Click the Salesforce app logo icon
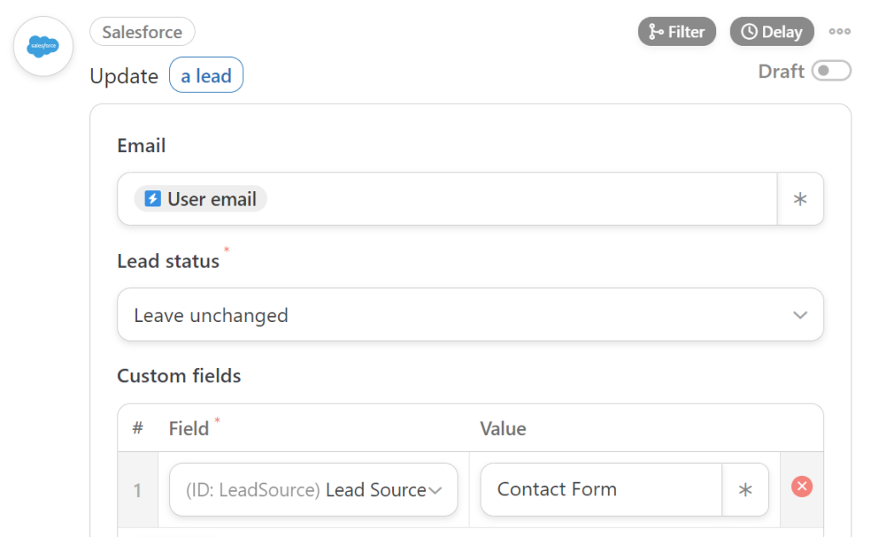871x537 pixels. pyautogui.click(x=43, y=46)
